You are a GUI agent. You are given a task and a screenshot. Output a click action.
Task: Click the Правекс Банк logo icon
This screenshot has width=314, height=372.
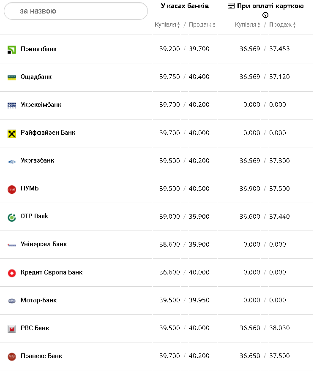[12, 356]
